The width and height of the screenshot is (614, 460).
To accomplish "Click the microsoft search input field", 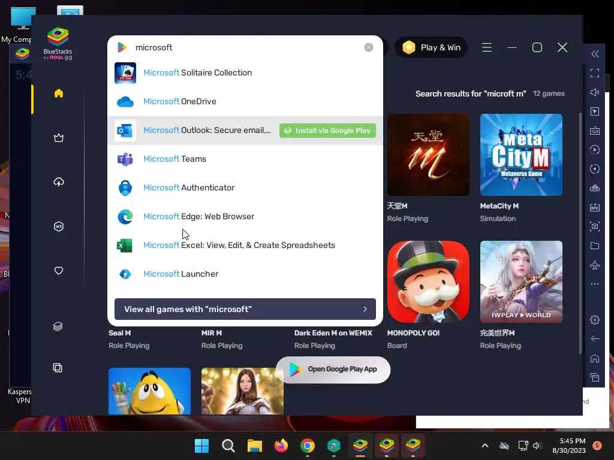I will [246, 47].
